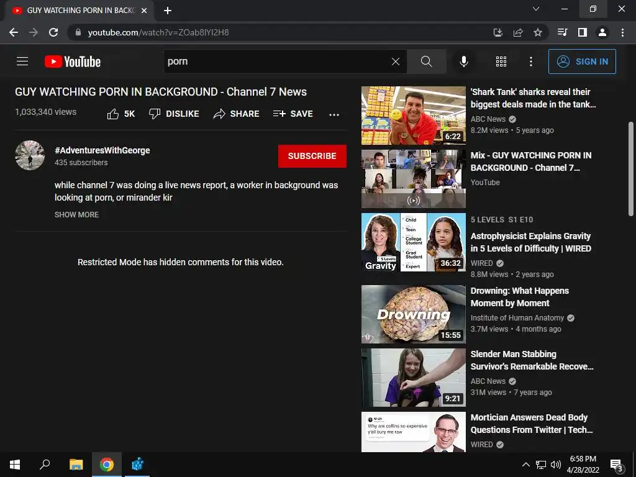Screen dimensions: 636x477
Task: View site lock information icon
Action: click(78, 32)
